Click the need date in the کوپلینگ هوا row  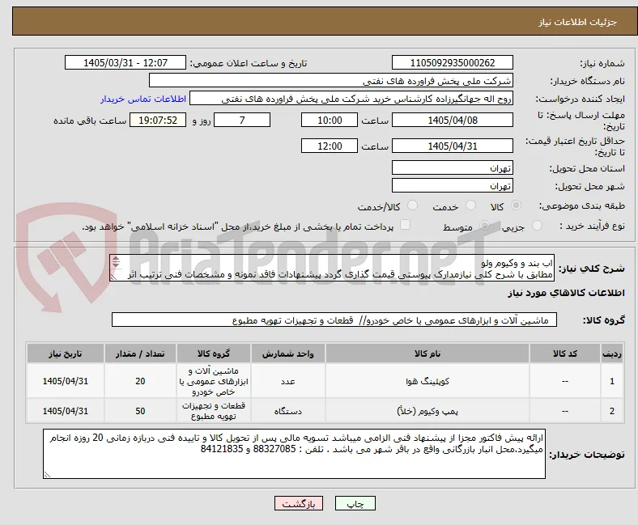coord(66,381)
